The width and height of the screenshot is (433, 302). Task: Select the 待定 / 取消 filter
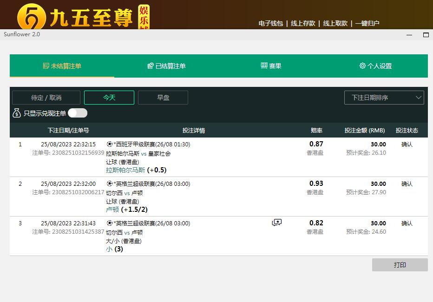pyautogui.click(x=46, y=98)
